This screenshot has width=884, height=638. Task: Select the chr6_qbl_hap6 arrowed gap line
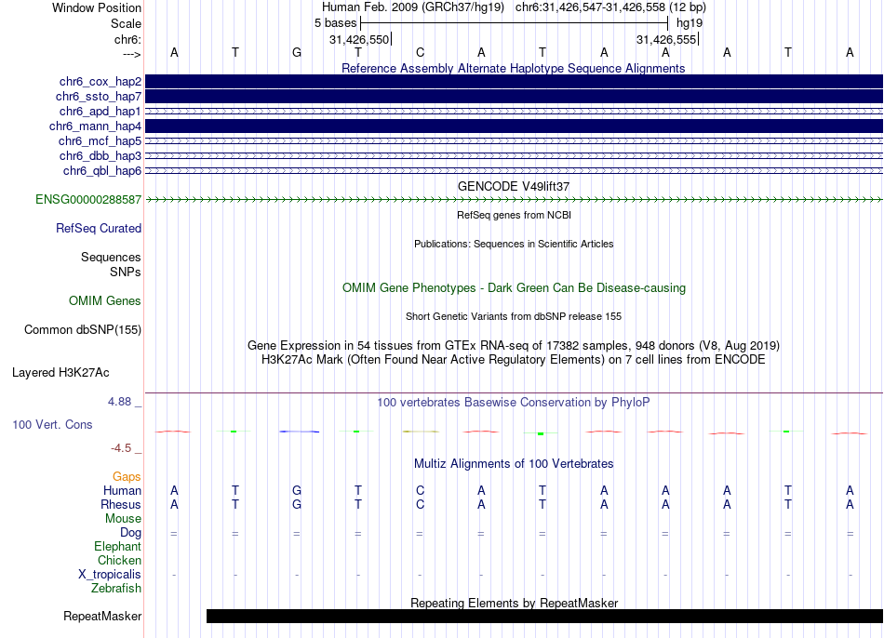click(515, 170)
